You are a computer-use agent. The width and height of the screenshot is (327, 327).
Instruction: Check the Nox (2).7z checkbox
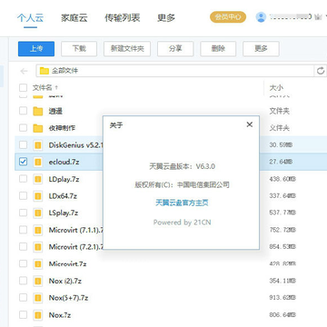(x=23, y=281)
